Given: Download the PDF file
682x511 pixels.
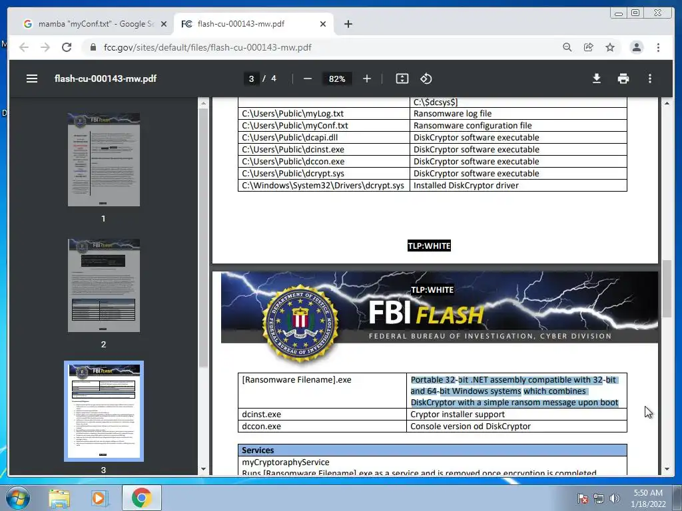Looking at the screenshot, I should click(597, 79).
